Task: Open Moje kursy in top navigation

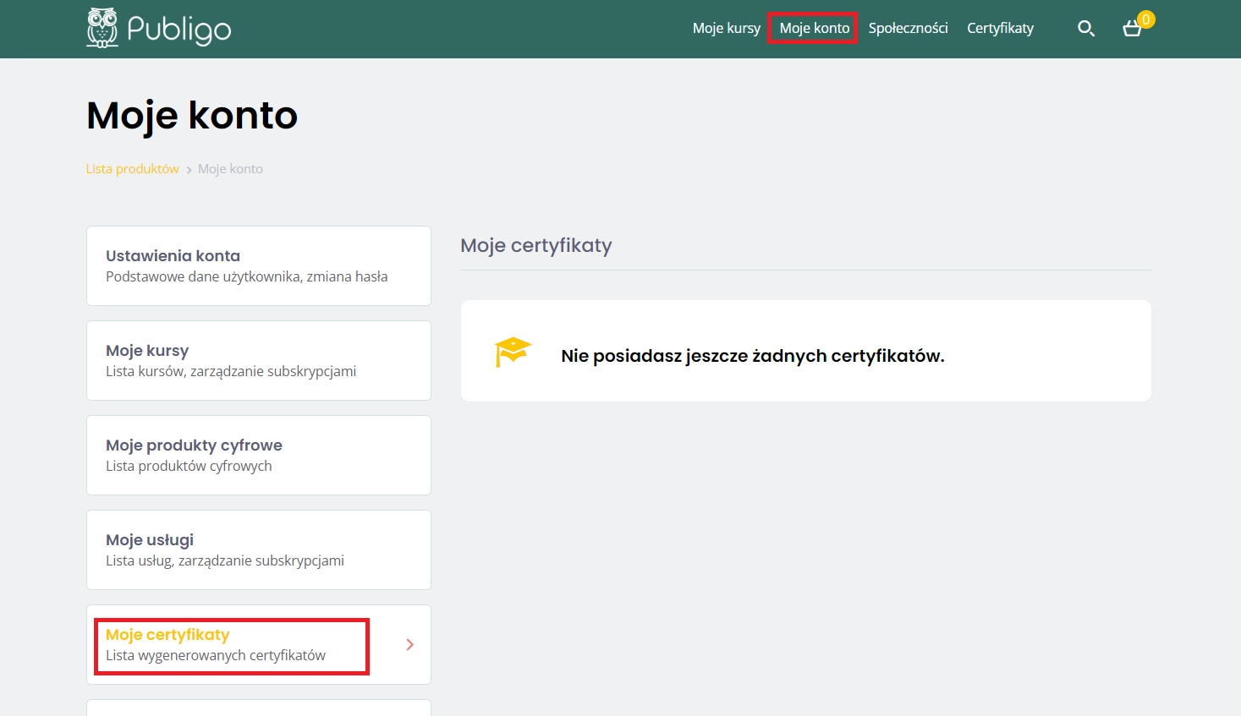Action: (727, 28)
